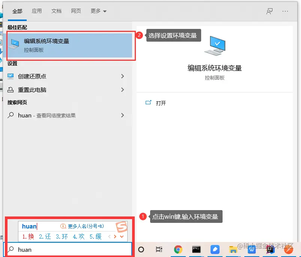The height and width of the screenshot is (257, 301).
Task: Expand the IME candidate list down arrow
Action: tap(122, 237)
